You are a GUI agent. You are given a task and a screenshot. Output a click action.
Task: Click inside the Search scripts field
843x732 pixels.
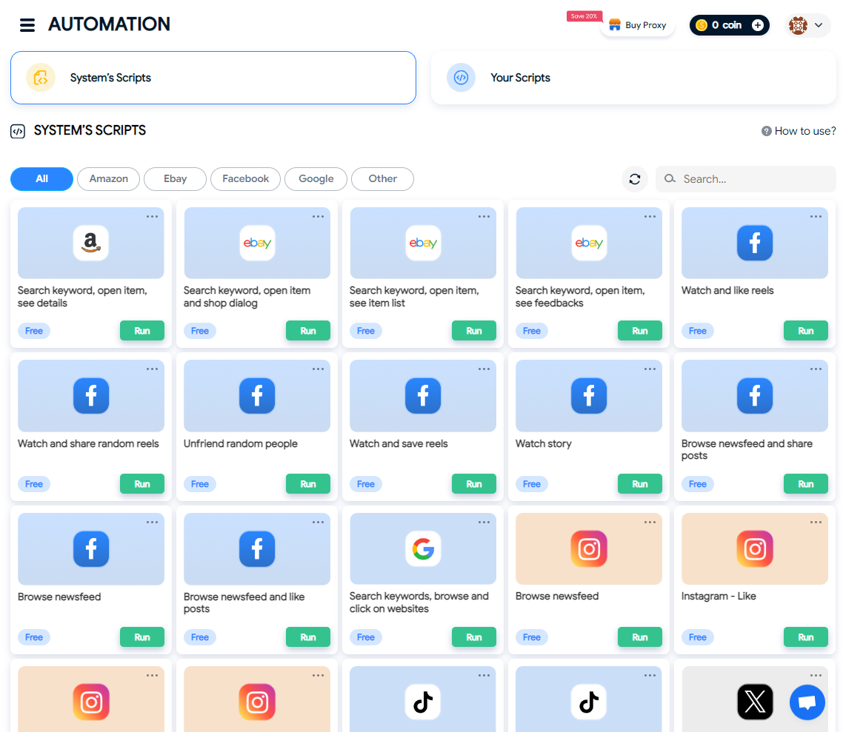tap(746, 179)
